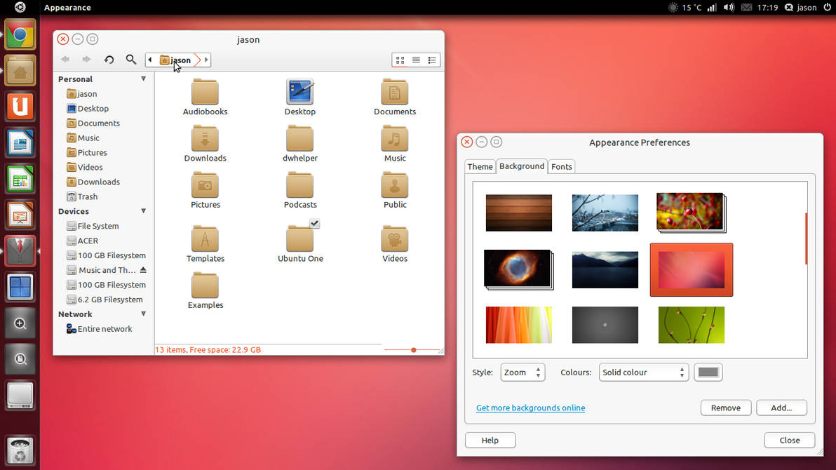Click the network signal indicator
836x470 pixels.
712,8
